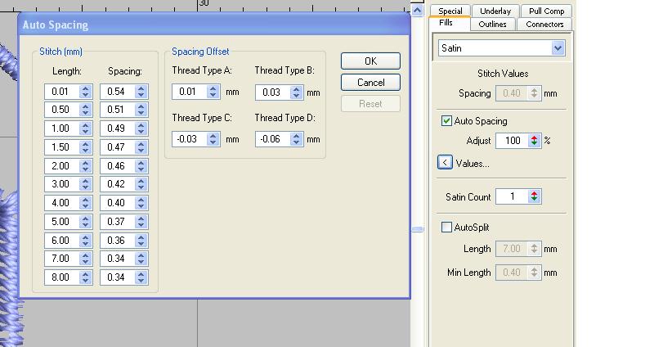Image resolution: width=654 pixels, height=347 pixels.
Task: Click the 0.40 spacing spinner for length 4.00
Action: coord(141,203)
